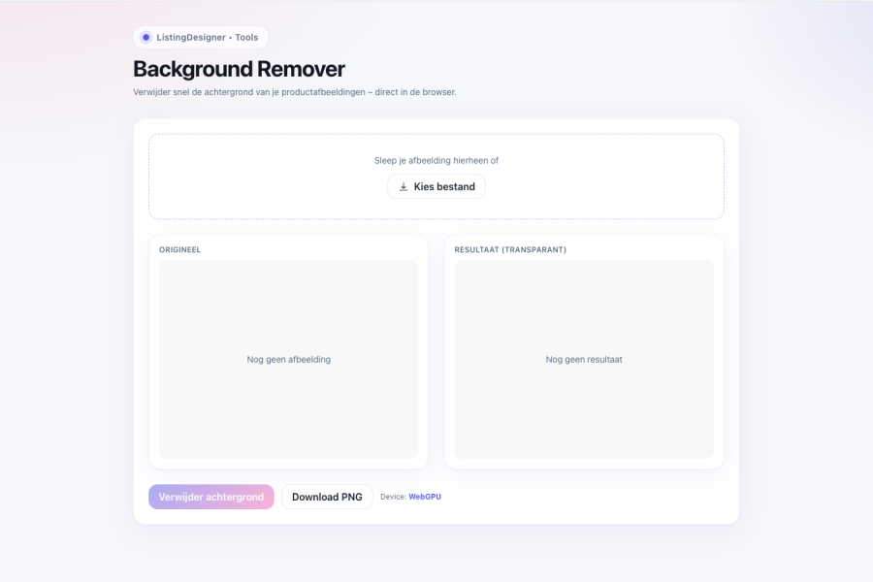Open the ListingDesigner • Tools badge text

(208, 38)
